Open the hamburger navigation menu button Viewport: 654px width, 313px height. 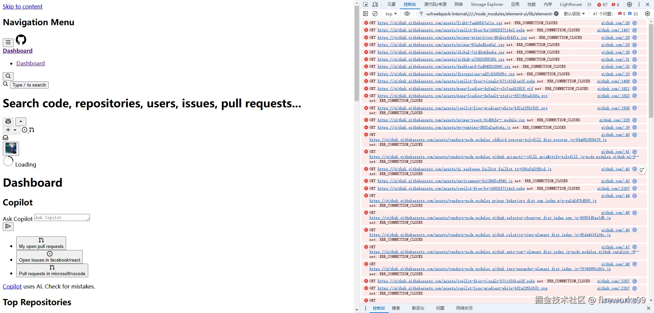click(8, 43)
